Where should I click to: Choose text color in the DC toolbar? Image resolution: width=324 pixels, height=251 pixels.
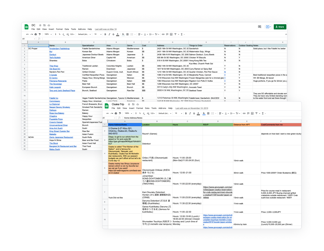pos(118,34)
